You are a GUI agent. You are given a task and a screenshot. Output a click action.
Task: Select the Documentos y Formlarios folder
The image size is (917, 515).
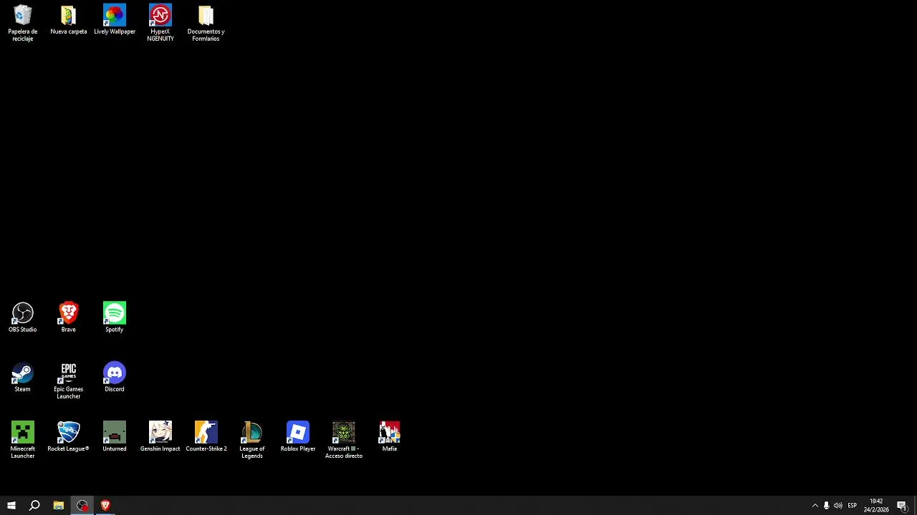pyautogui.click(x=206, y=23)
